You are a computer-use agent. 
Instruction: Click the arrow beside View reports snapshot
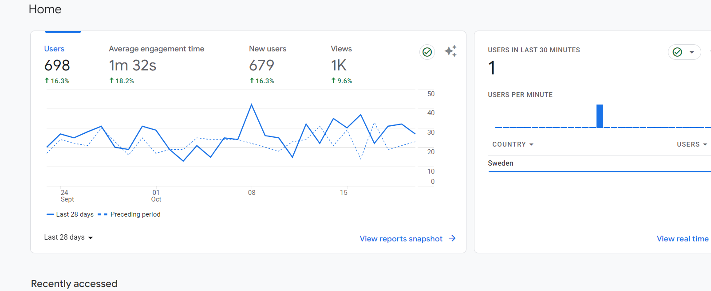click(x=452, y=238)
